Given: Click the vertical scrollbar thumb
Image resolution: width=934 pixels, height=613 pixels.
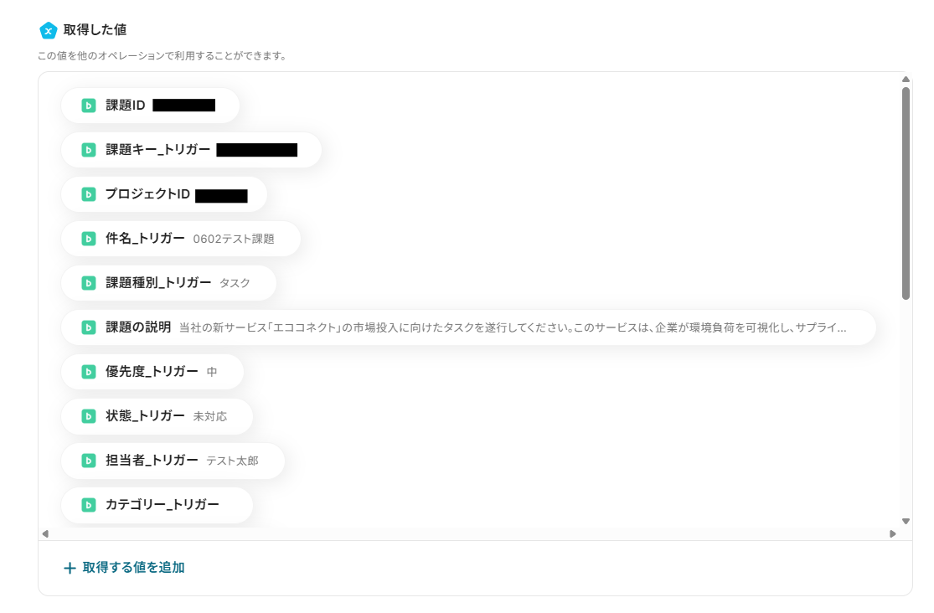Looking at the screenshot, I should 906,193.
